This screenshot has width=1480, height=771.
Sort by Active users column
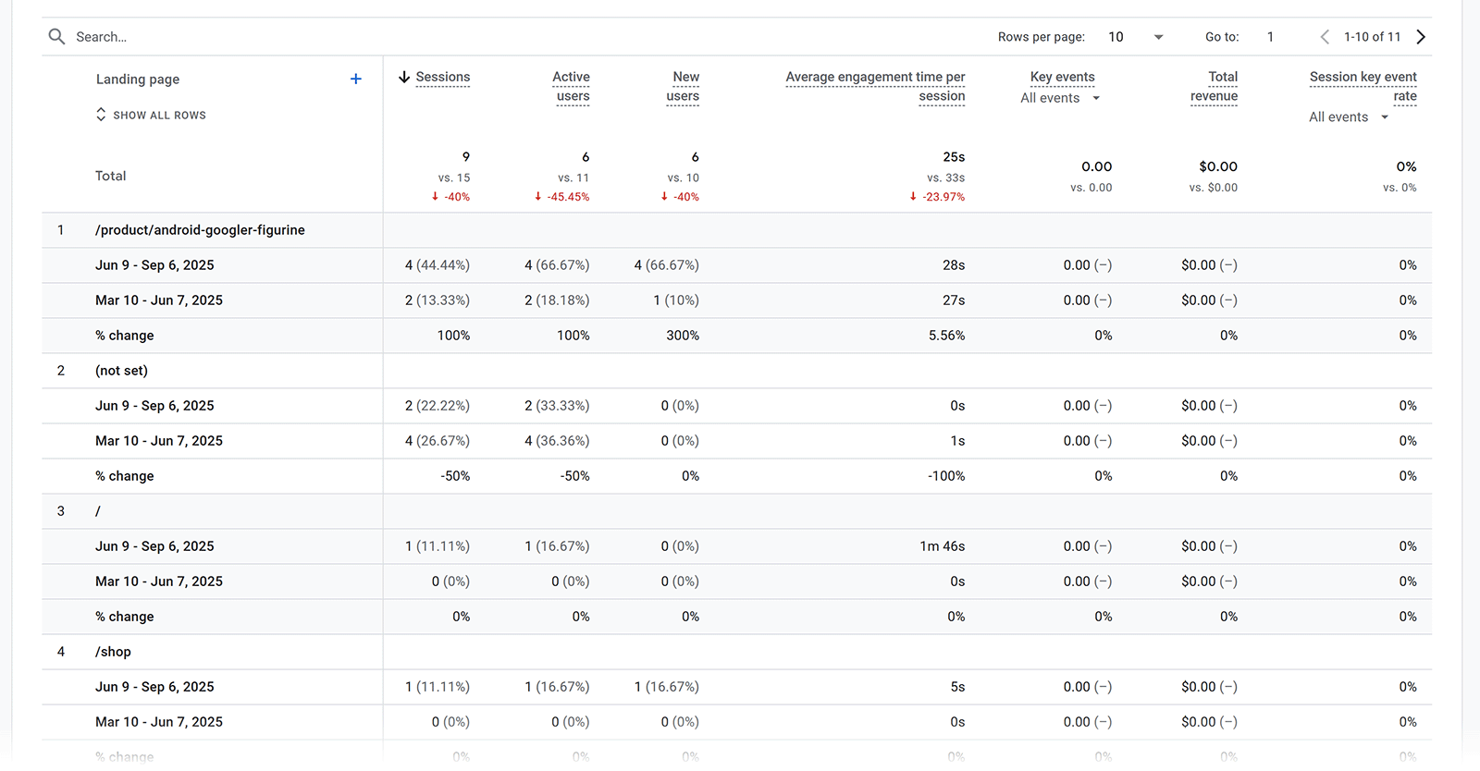(x=572, y=86)
